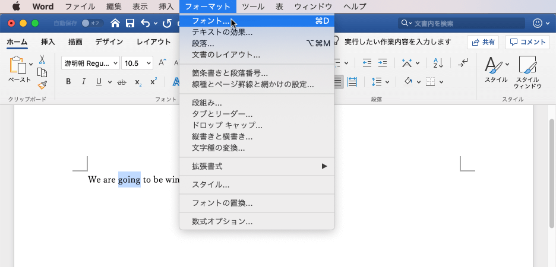Screen dimensions: 556x267
Task: Click the Undo arrow icon
Action: tap(146, 23)
